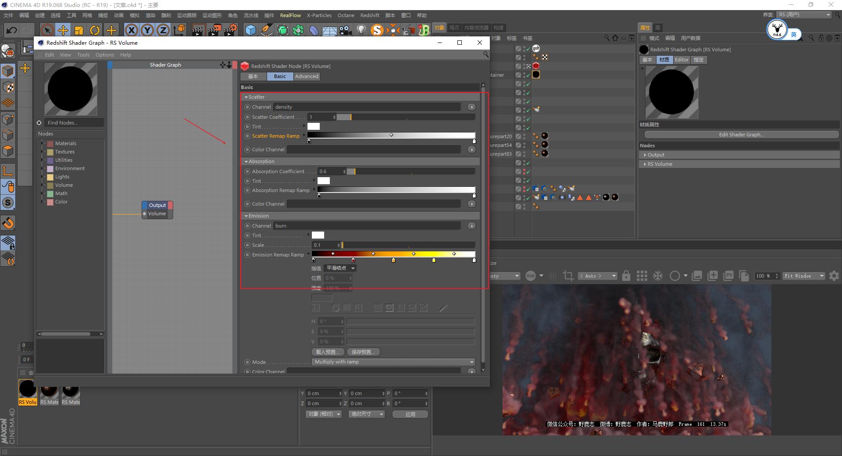Screen dimensions: 842x456
Task: Enable the X axis lock toggle
Action: [132, 30]
